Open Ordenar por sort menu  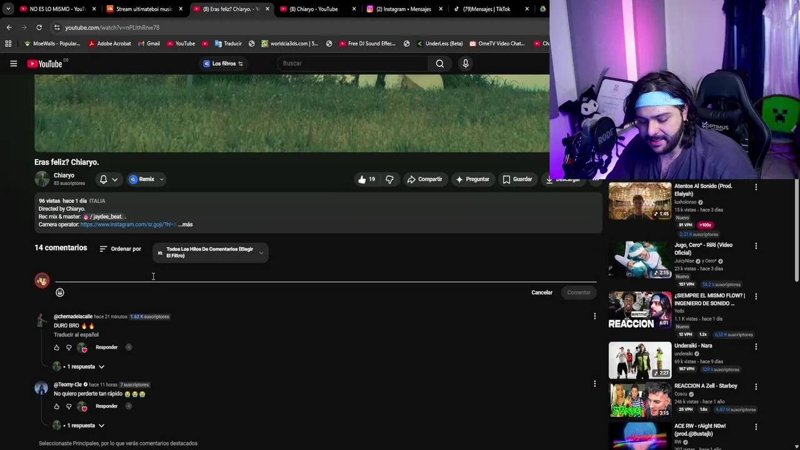click(120, 249)
